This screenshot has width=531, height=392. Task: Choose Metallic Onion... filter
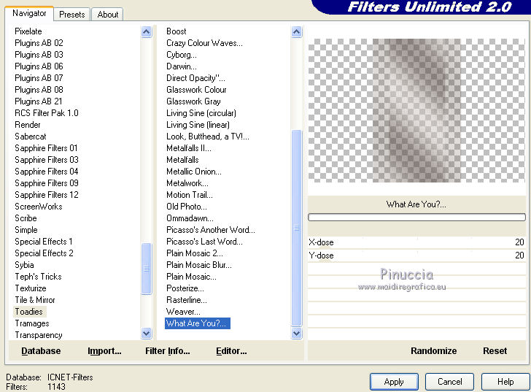[x=194, y=172]
